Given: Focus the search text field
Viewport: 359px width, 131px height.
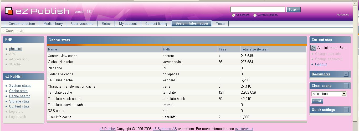Looking at the screenshot, I should coord(258,10).
